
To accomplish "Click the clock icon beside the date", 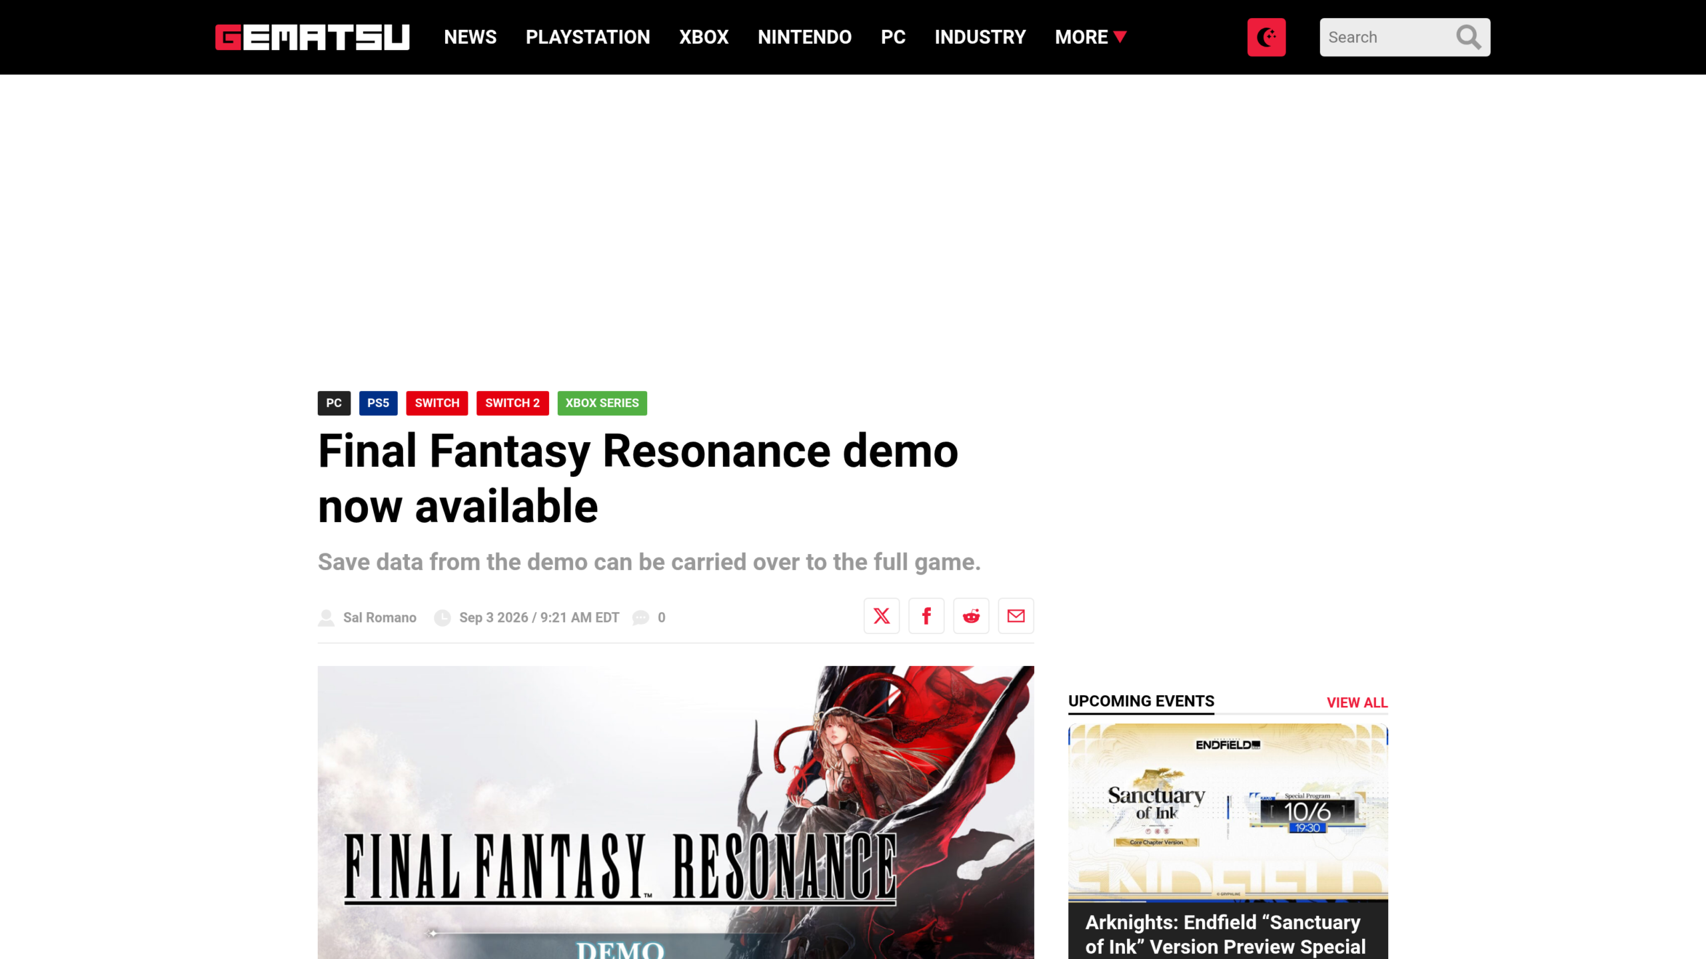I will pos(442,618).
